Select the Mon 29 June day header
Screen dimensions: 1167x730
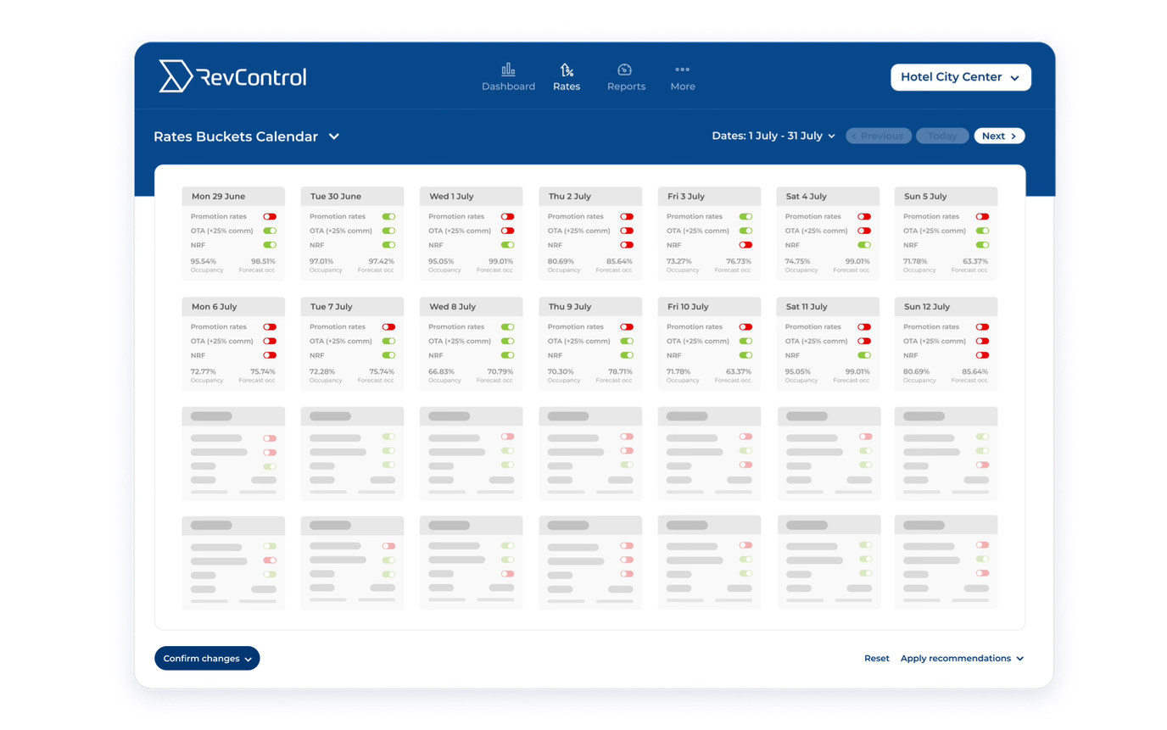tap(233, 197)
